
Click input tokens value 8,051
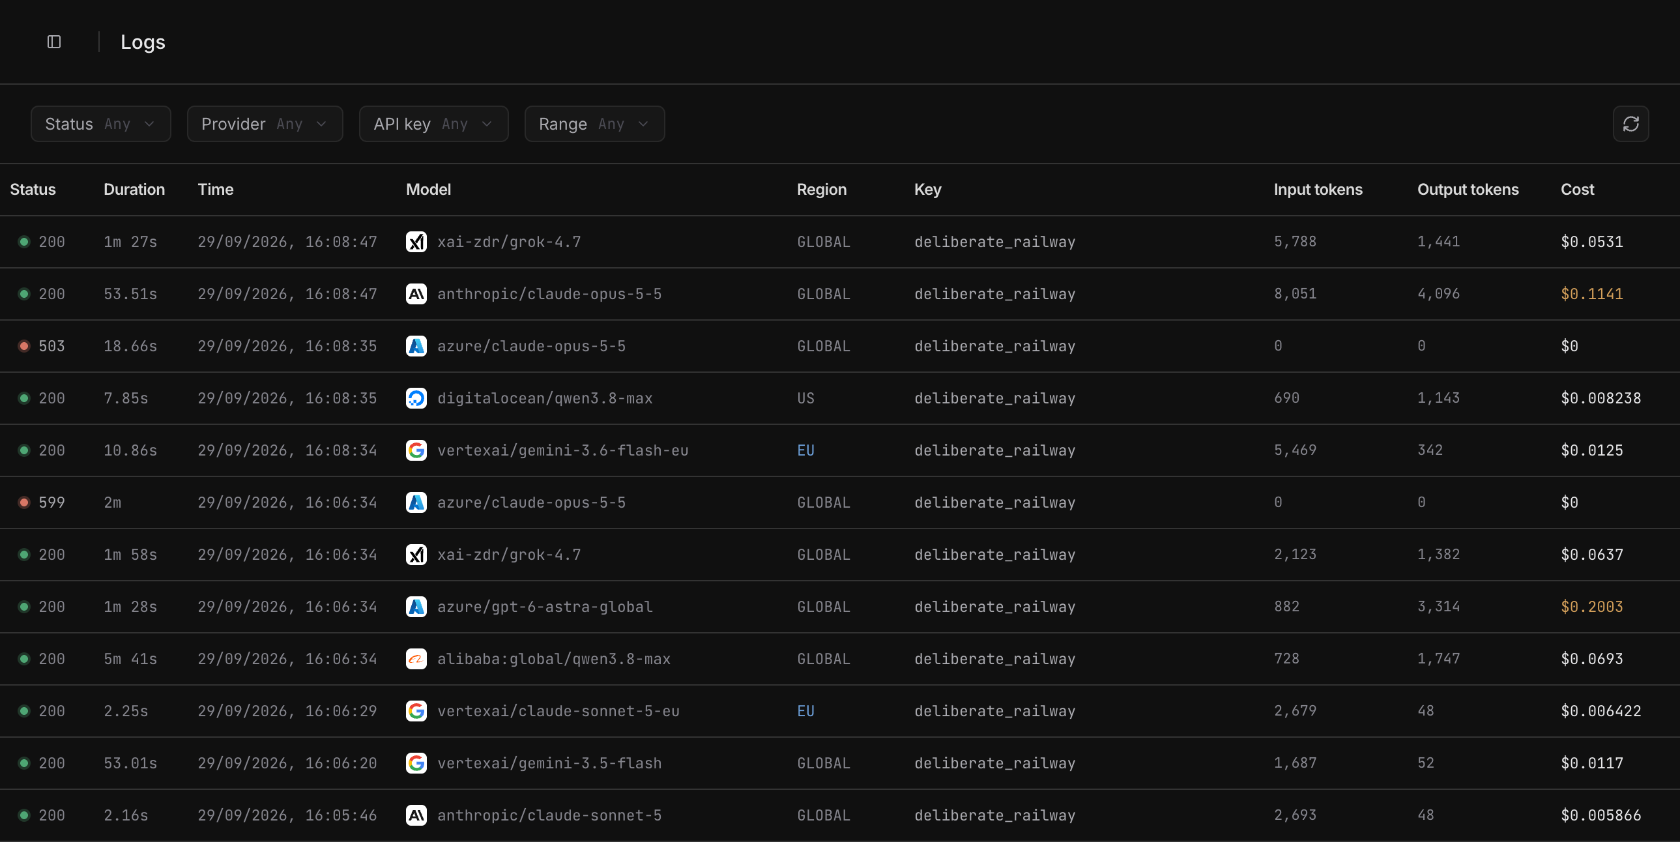tap(1295, 294)
